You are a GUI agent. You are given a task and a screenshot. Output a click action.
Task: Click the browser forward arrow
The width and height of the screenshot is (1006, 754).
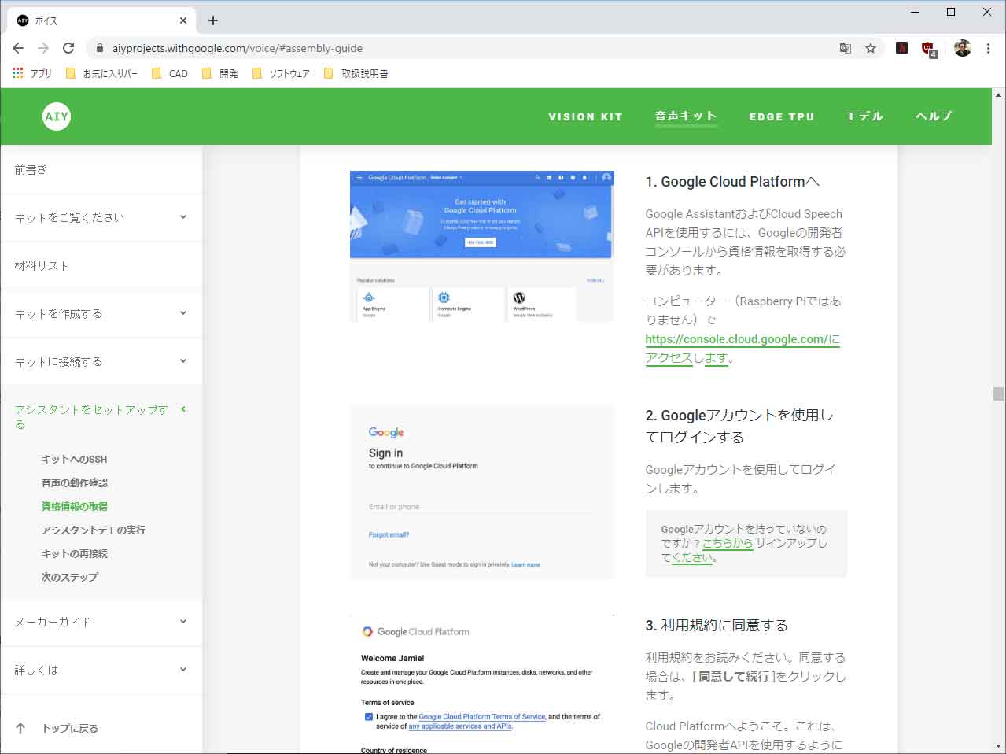coord(43,48)
